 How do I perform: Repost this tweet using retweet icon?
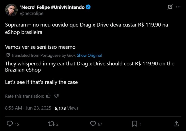pos(51,124)
